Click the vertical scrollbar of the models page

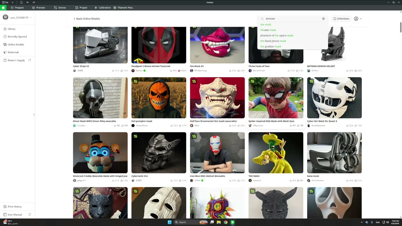pyautogui.click(x=401, y=27)
